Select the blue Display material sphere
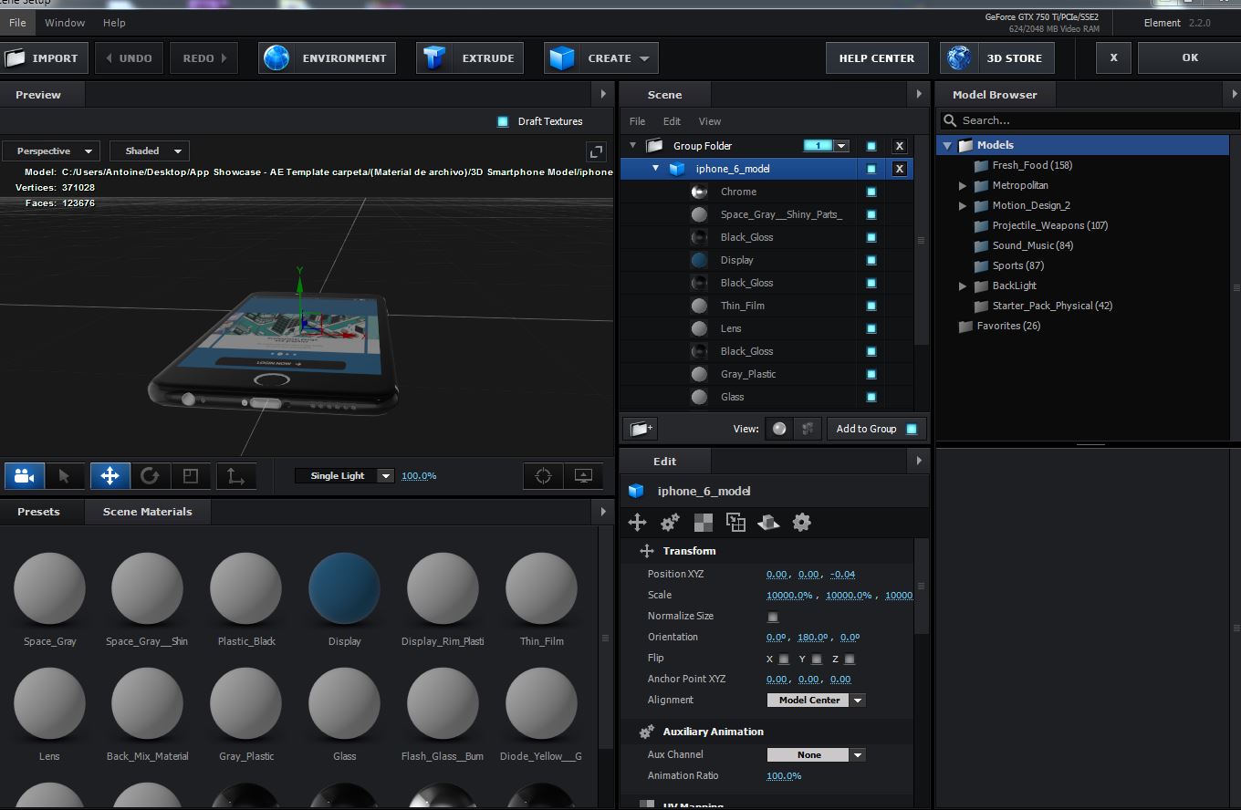The height and width of the screenshot is (810, 1241). pyautogui.click(x=344, y=588)
